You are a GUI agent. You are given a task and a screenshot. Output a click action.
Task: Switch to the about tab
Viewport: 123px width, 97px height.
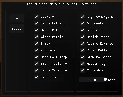[17, 28]
